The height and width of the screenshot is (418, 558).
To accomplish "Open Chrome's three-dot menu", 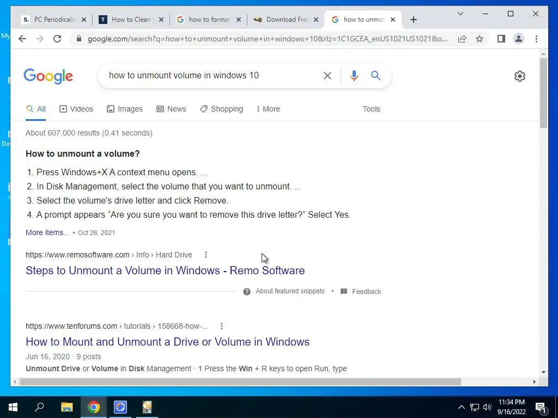I will click(536, 39).
